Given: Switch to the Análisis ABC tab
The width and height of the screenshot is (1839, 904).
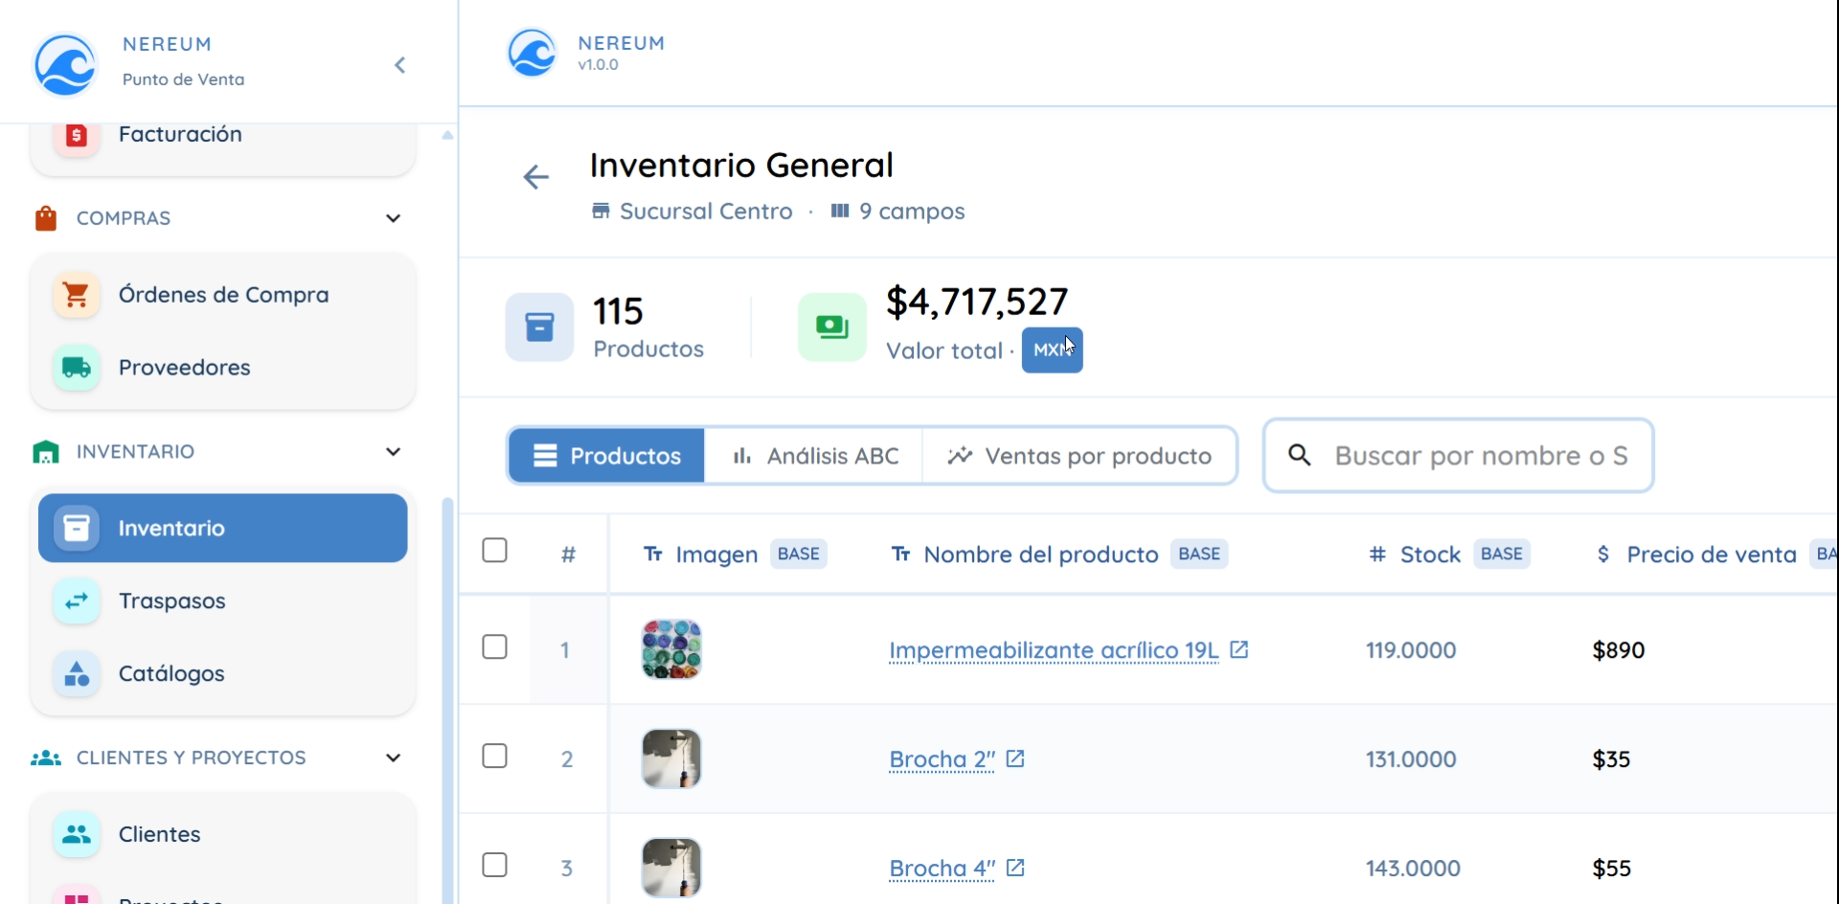Looking at the screenshot, I should (814, 456).
